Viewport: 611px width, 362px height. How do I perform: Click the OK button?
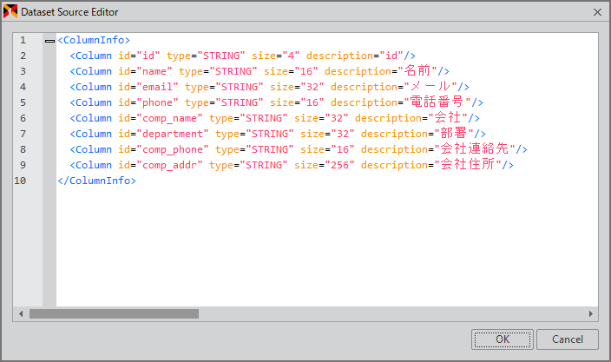coord(503,339)
